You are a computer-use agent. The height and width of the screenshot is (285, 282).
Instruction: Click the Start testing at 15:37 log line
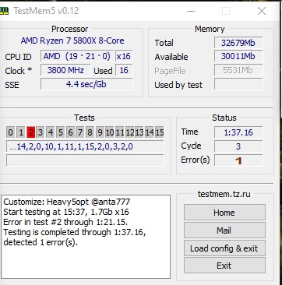pos(66,212)
